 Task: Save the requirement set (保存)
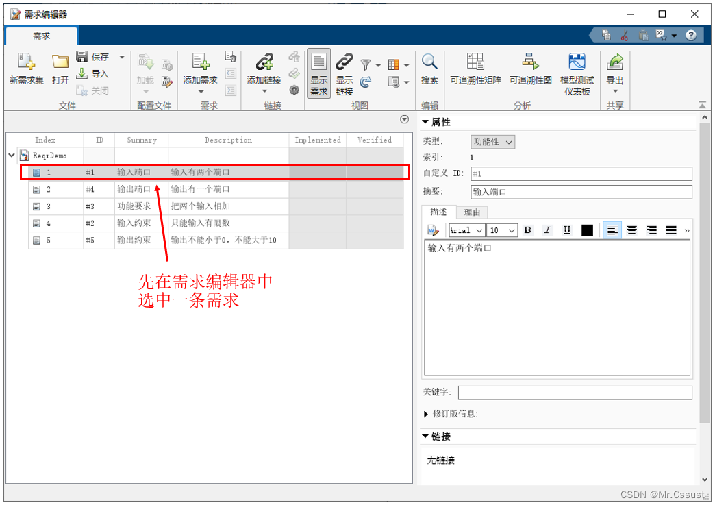click(93, 57)
